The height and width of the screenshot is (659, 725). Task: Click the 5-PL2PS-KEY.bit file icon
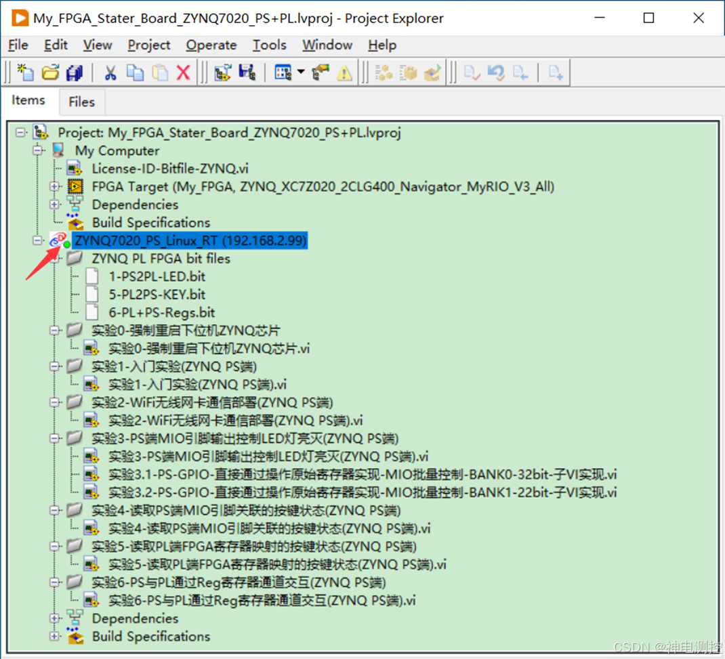tap(92, 294)
